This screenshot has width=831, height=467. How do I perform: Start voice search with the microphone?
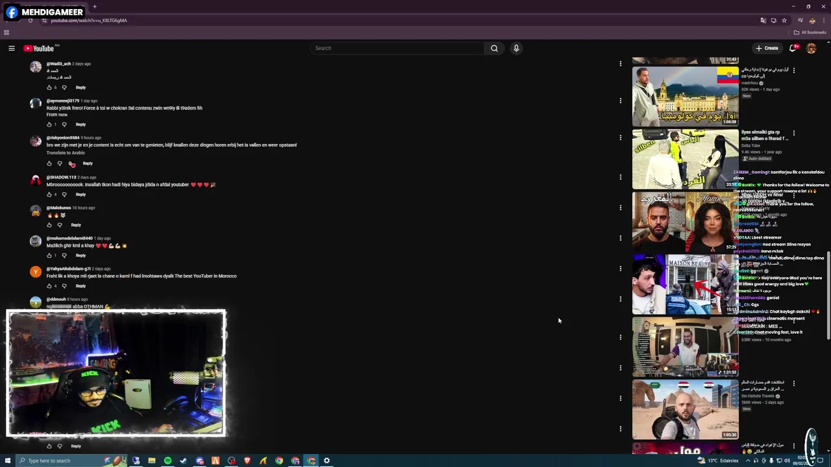tap(516, 48)
